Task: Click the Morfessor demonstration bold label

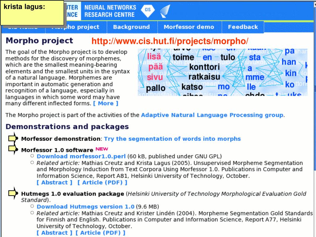Action: (61, 139)
